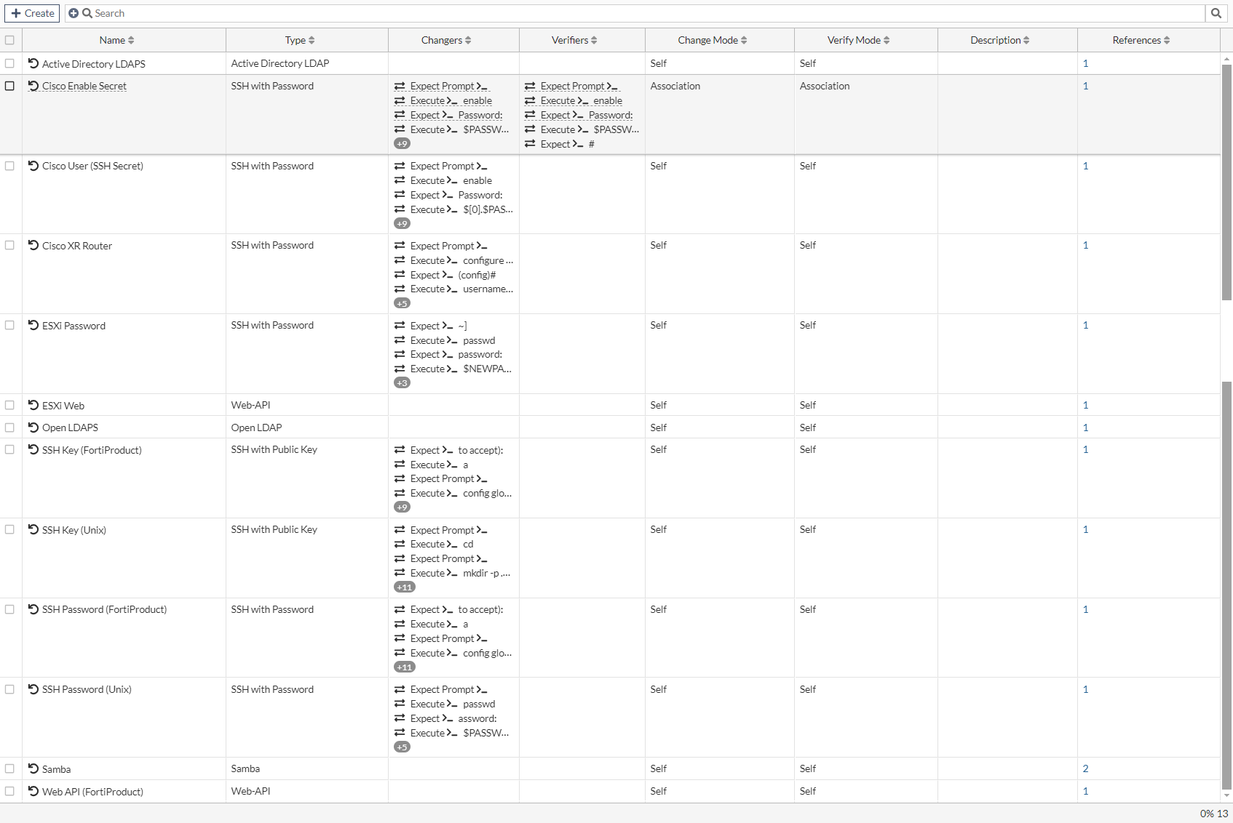
Task: Click the history icon beside ESXi Password
Action: tap(33, 326)
